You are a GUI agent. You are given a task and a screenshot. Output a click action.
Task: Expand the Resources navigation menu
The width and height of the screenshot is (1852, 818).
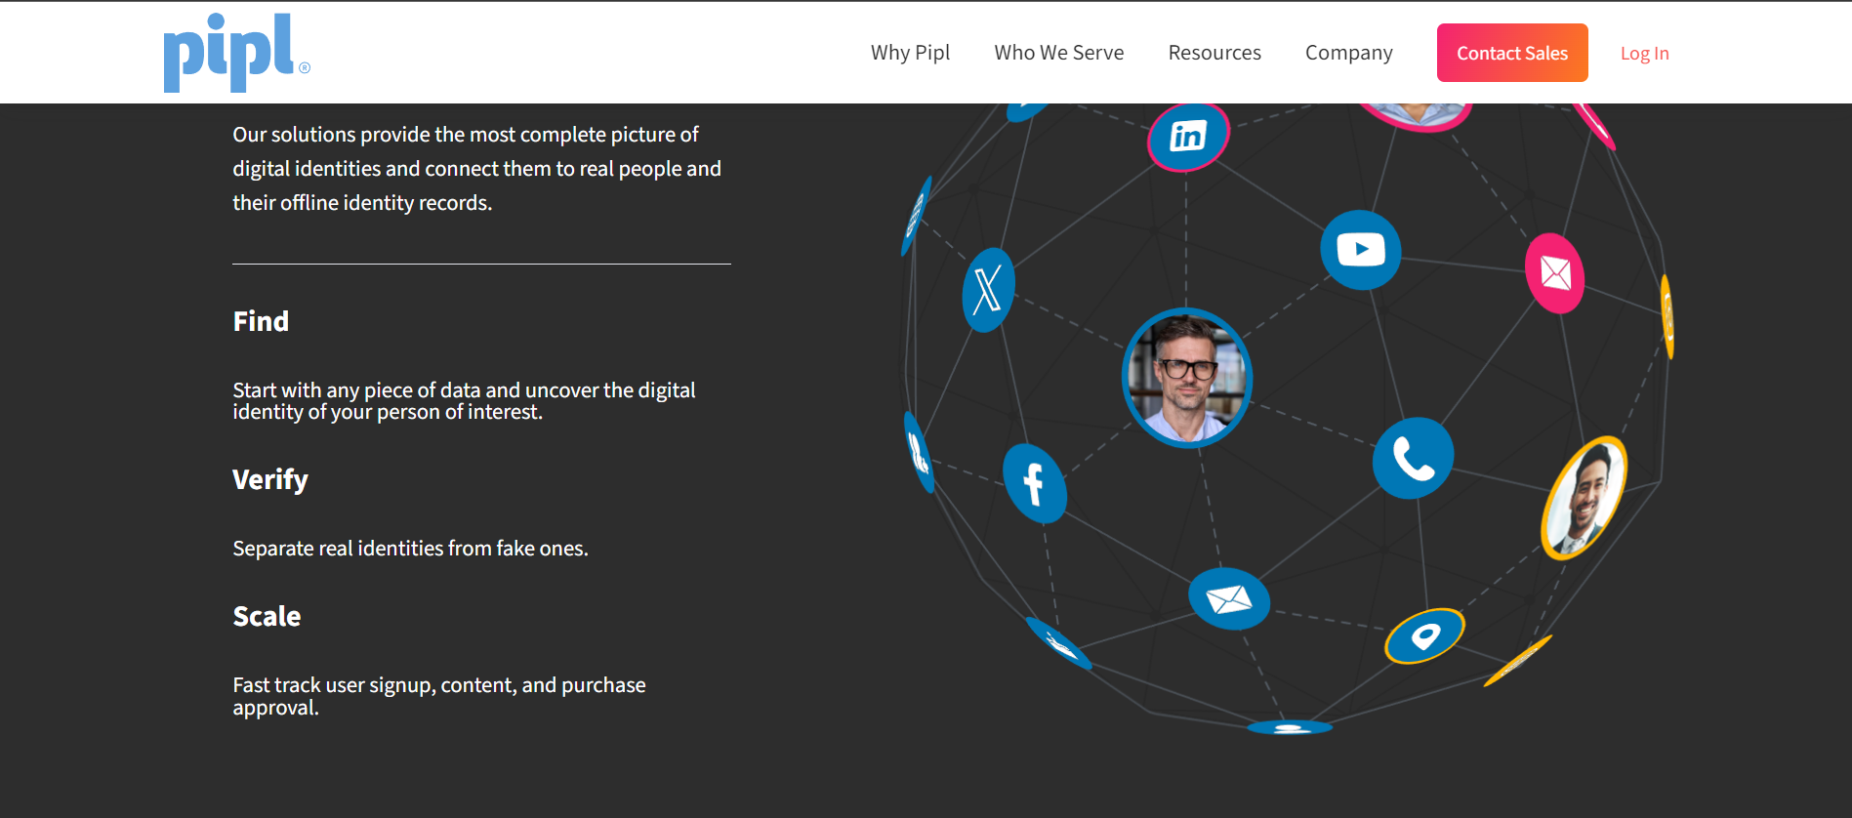click(x=1214, y=53)
